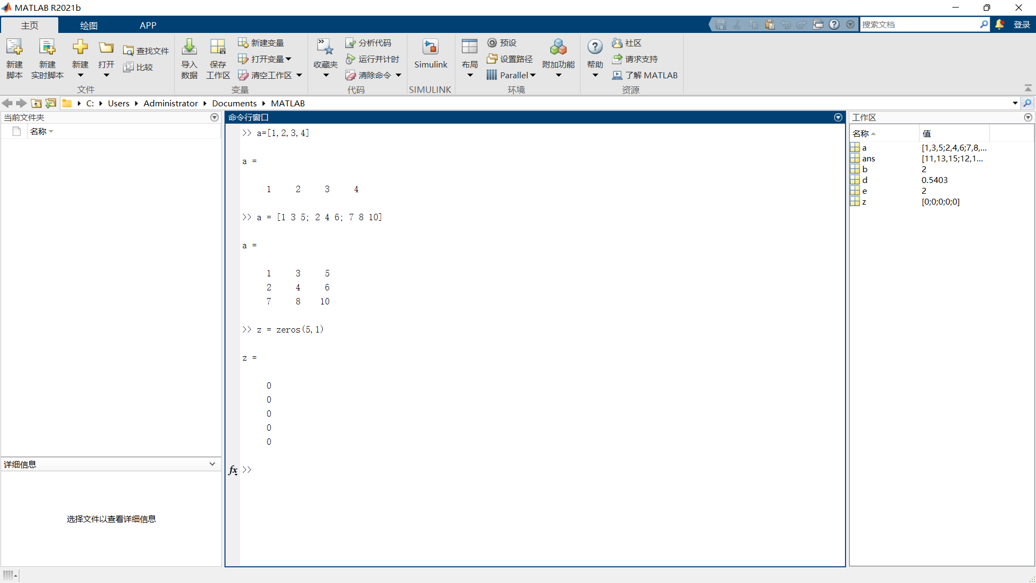Open Preferences (预设)
This screenshot has width=1036, height=583.
pyautogui.click(x=502, y=43)
